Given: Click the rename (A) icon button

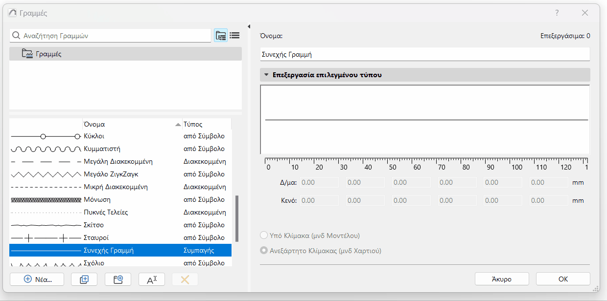Looking at the screenshot, I should click(152, 279).
